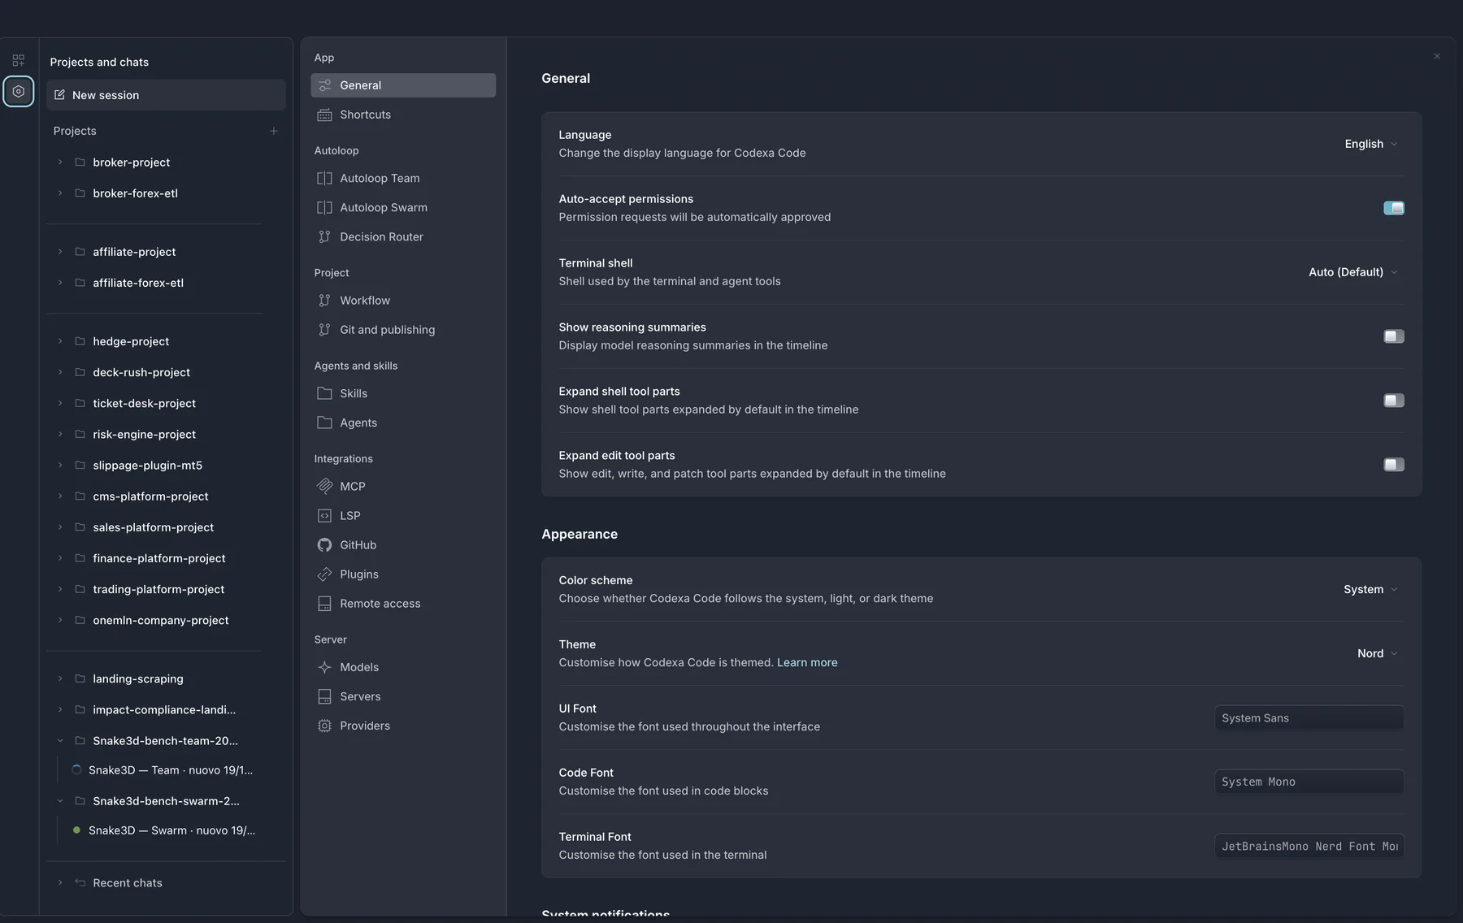Screen dimensions: 1463x923
Task: Open Snake3D — Team chat session
Action: tap(171, 770)
